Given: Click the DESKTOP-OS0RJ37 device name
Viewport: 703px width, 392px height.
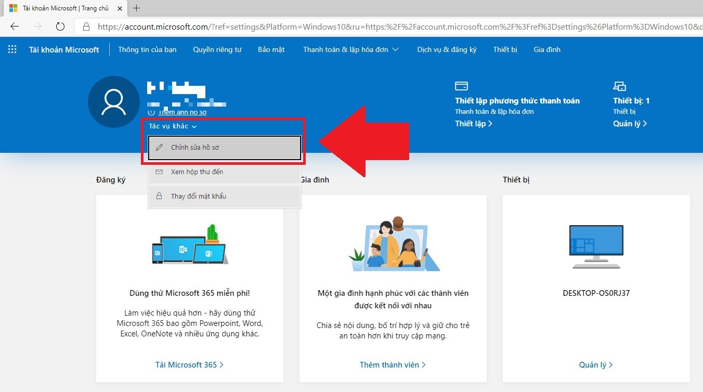Looking at the screenshot, I should pos(596,293).
